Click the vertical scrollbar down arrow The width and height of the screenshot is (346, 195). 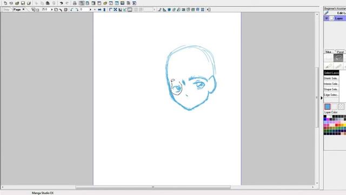pyautogui.click(x=317, y=183)
